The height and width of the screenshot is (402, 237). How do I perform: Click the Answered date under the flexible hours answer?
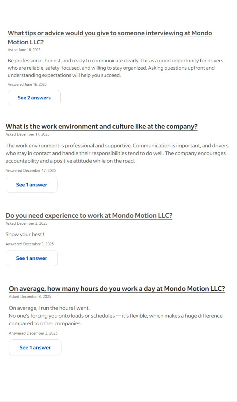(x=33, y=333)
